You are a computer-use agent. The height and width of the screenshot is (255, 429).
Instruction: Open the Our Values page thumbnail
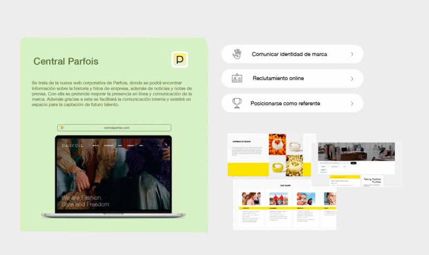[x=285, y=205]
